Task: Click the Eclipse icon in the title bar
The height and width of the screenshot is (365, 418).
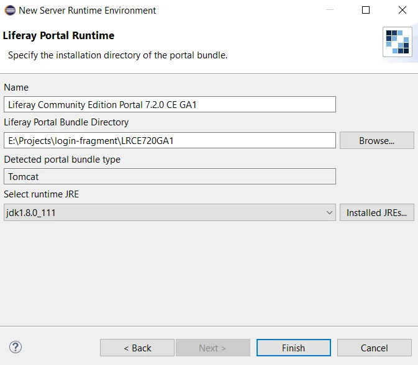Action: 10,10
